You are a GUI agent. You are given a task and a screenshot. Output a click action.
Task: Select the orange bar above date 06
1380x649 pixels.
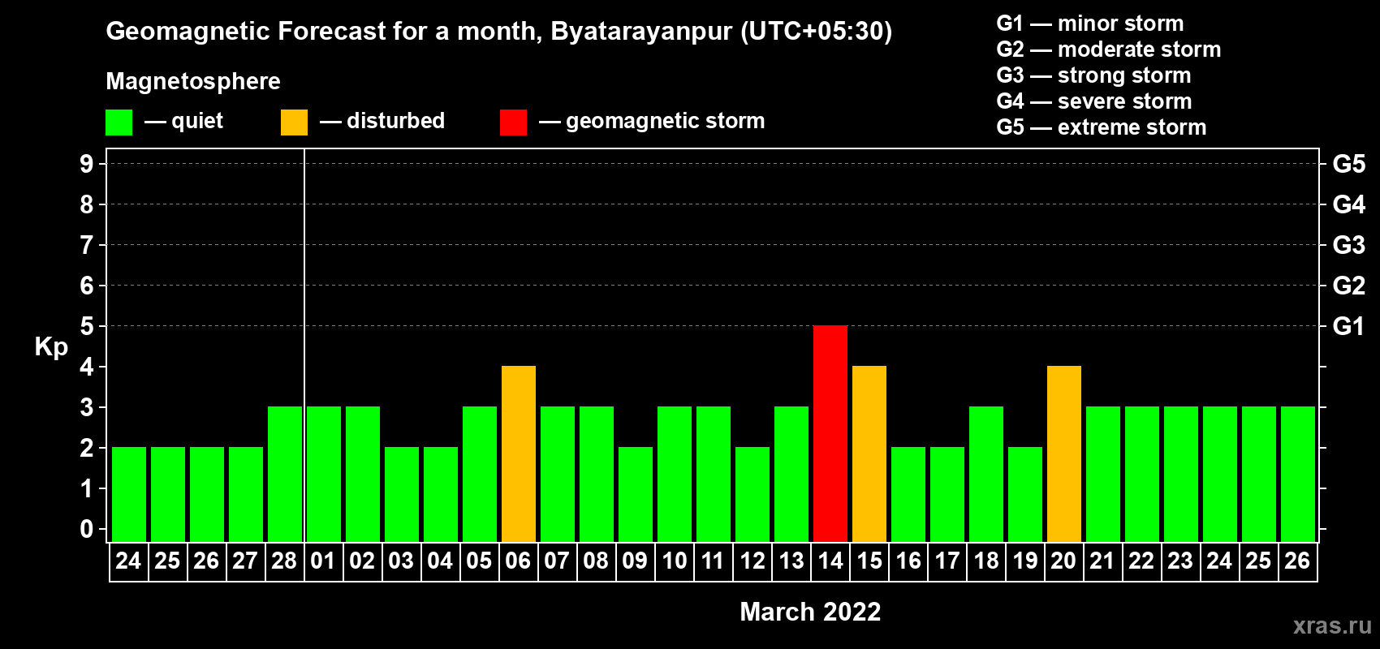(518, 453)
